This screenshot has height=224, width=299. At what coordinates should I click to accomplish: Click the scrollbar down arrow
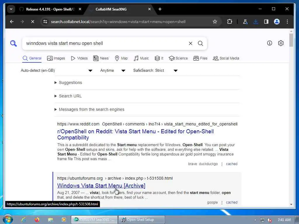pyautogui.click(x=291, y=204)
